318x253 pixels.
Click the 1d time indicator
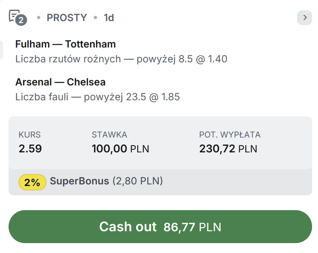pyautogui.click(x=109, y=17)
